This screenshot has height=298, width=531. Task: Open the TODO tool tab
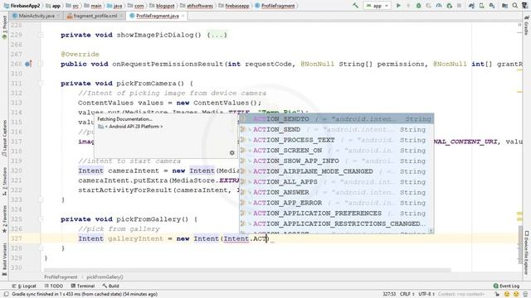(53, 286)
